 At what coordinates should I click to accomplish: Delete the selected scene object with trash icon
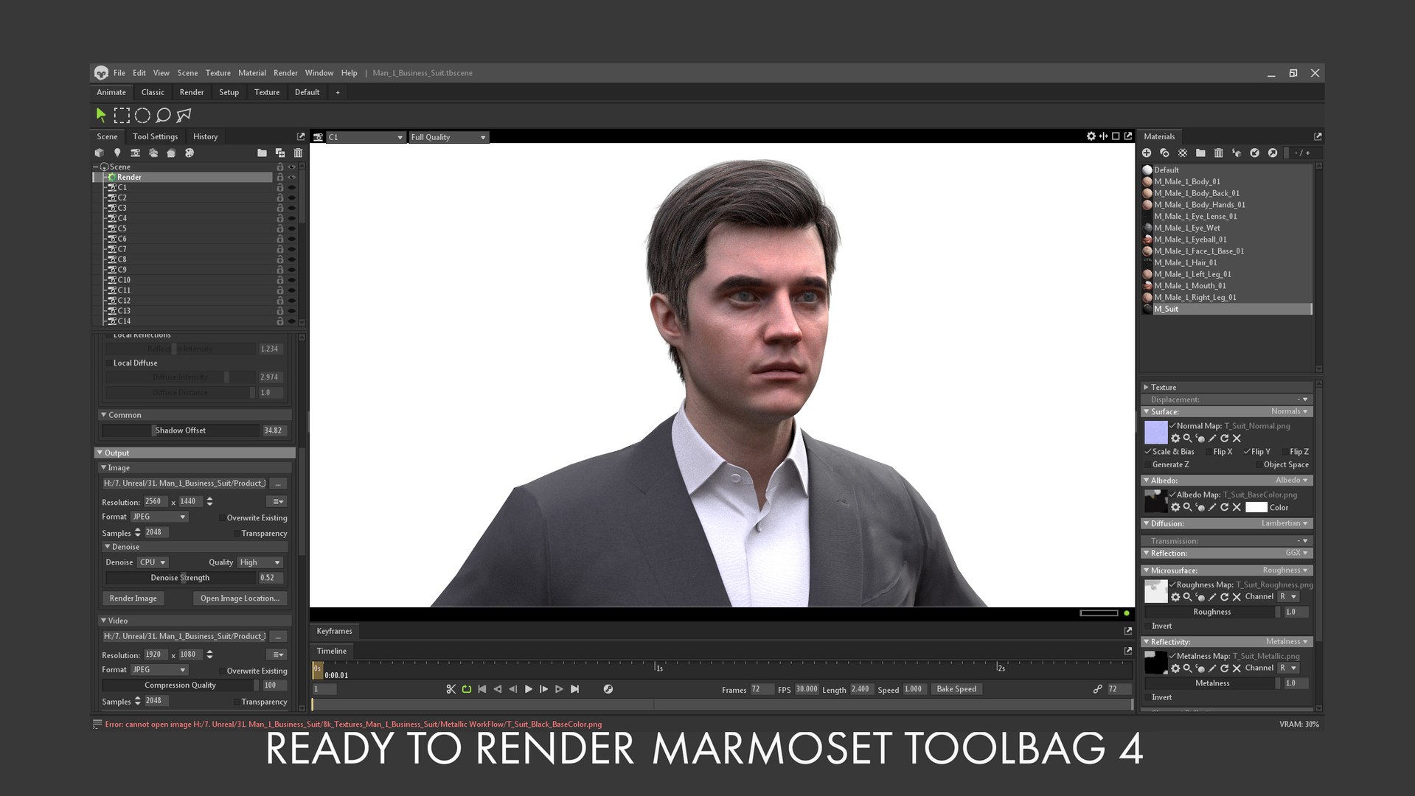pyautogui.click(x=298, y=153)
